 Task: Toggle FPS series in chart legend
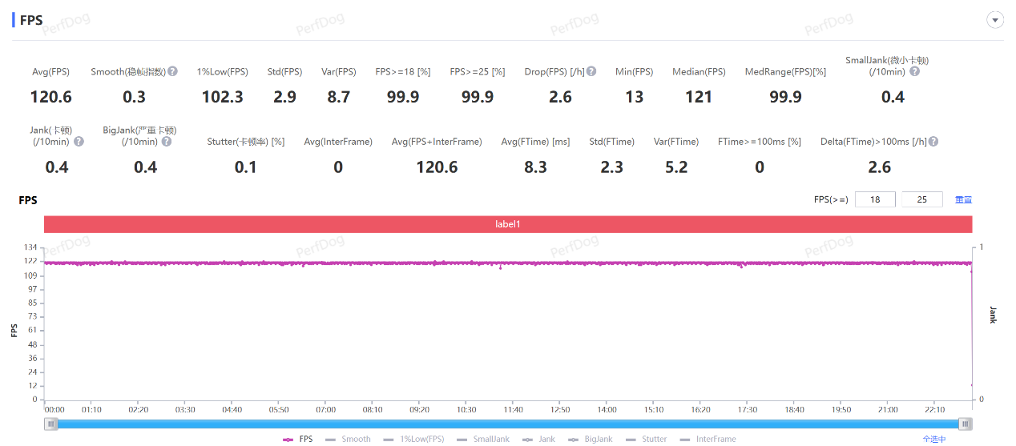coord(298,439)
